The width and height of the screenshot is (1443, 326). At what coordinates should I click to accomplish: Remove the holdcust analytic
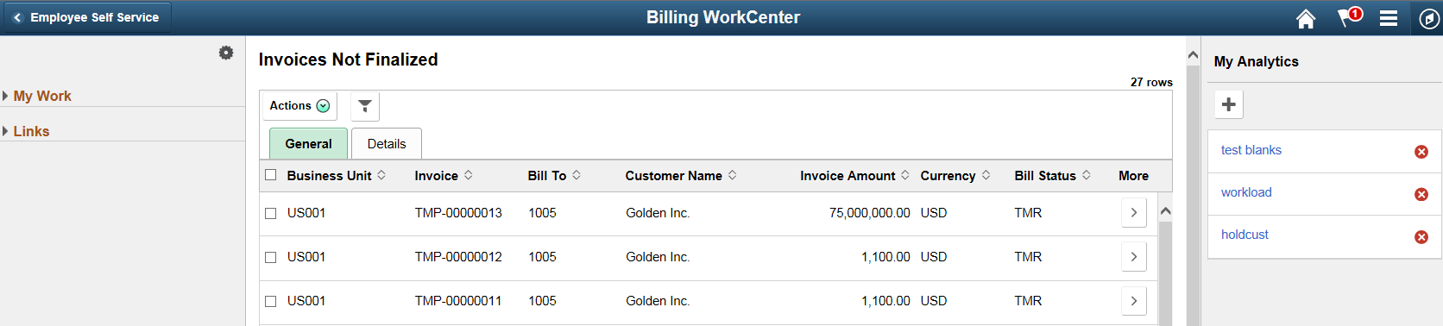pos(1421,237)
